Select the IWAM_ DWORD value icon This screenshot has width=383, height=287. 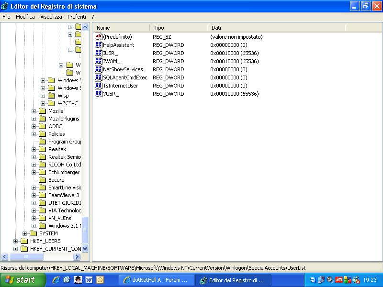(99, 61)
